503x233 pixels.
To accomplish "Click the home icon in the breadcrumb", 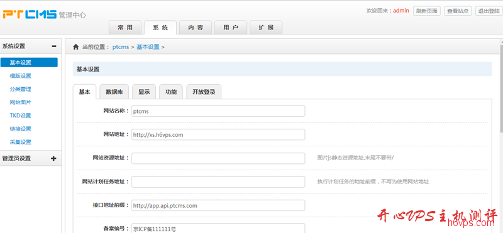I will tap(75, 47).
